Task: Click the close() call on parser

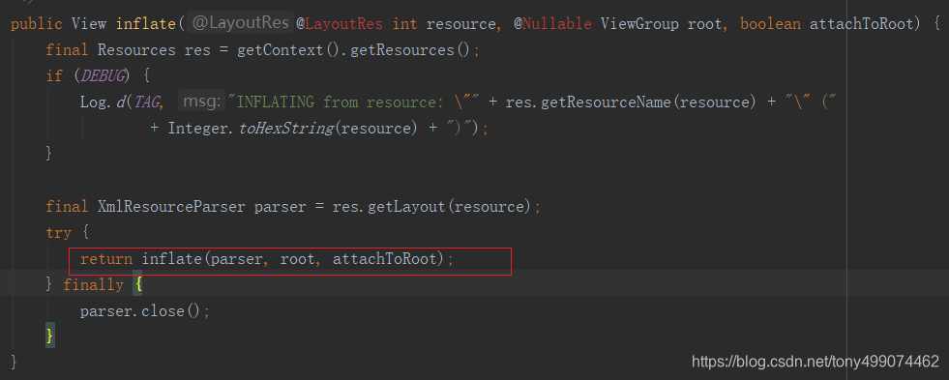Action: coord(171,311)
